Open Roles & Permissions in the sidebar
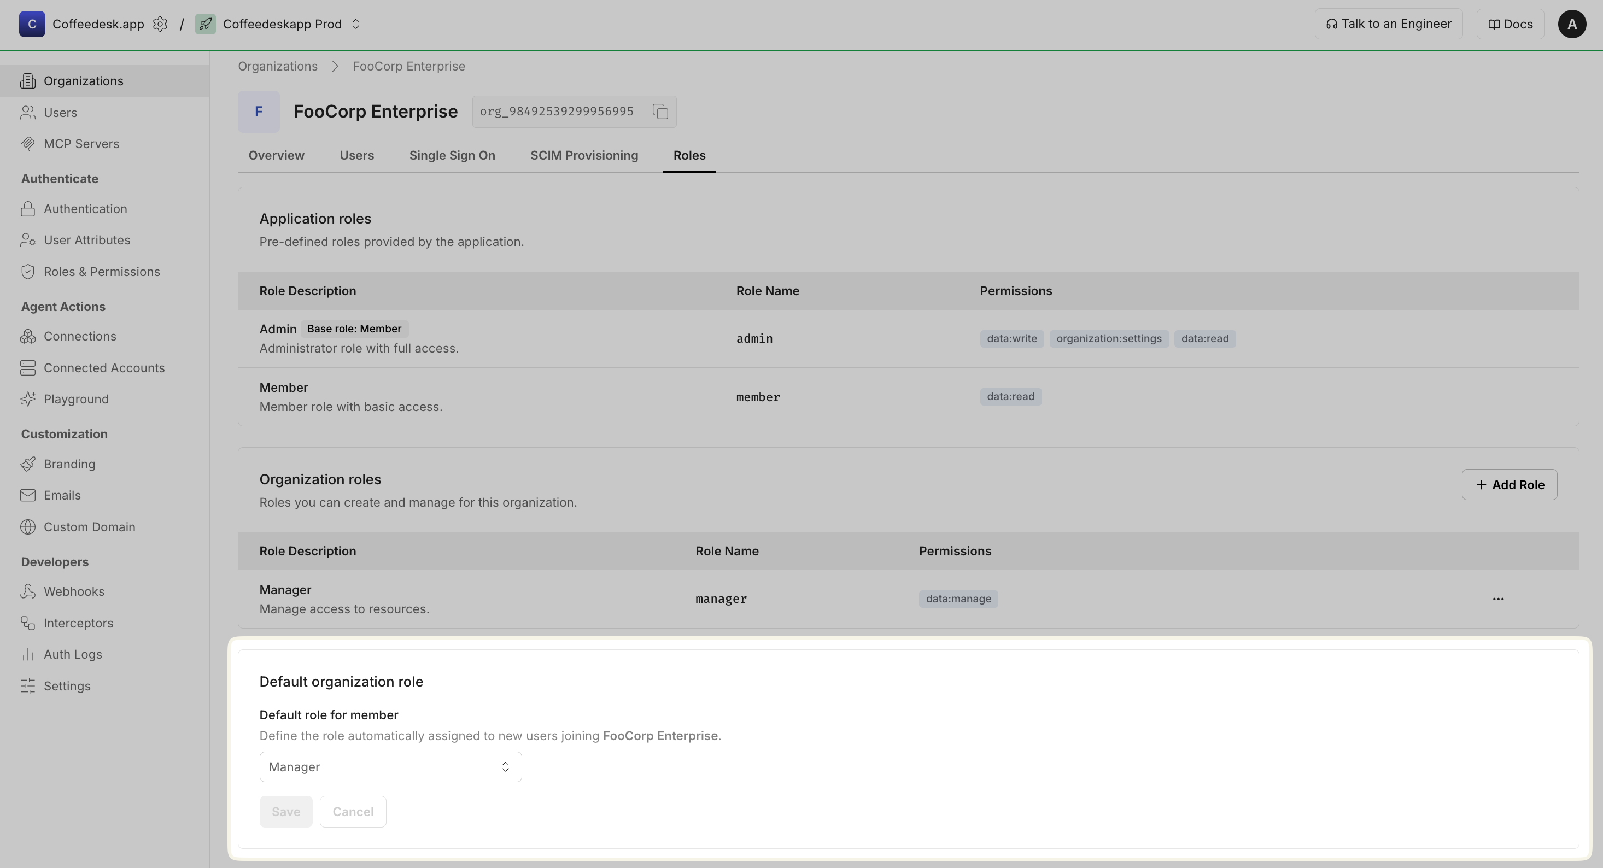 pyautogui.click(x=102, y=272)
